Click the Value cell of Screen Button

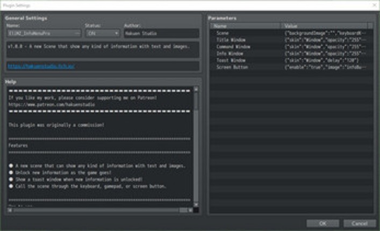pos(325,67)
